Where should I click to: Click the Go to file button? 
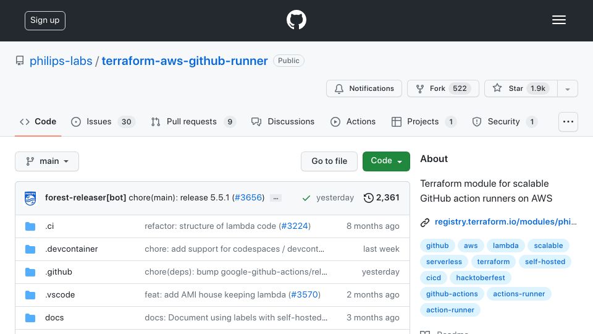[329, 161]
